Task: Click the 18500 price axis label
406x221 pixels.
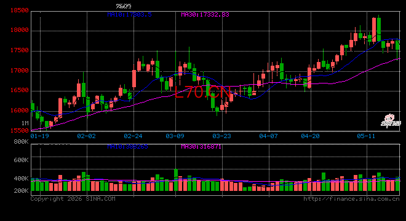Action: [20, 10]
